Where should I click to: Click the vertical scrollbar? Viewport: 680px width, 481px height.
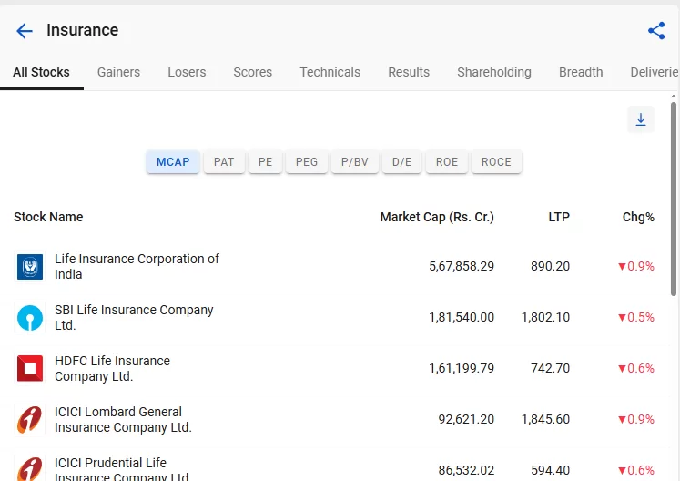(674, 200)
